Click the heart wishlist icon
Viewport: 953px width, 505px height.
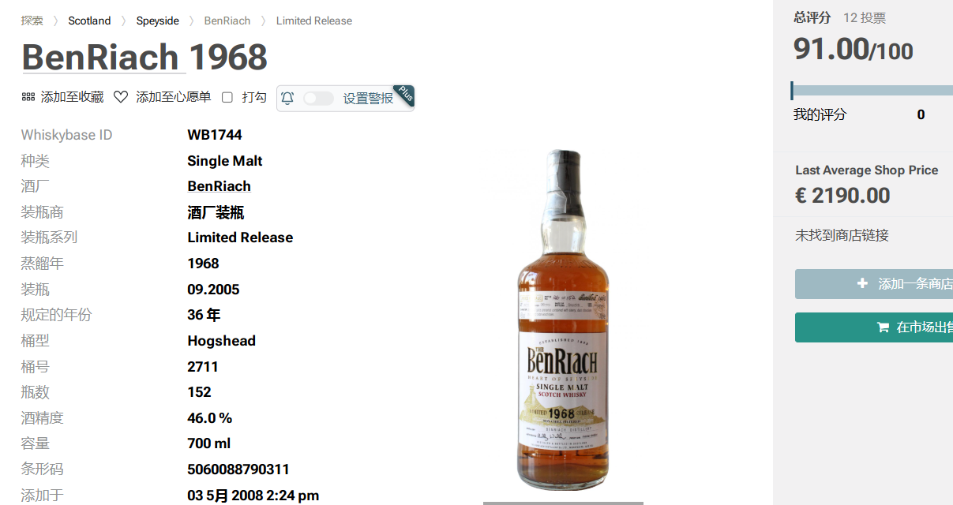coord(121,97)
